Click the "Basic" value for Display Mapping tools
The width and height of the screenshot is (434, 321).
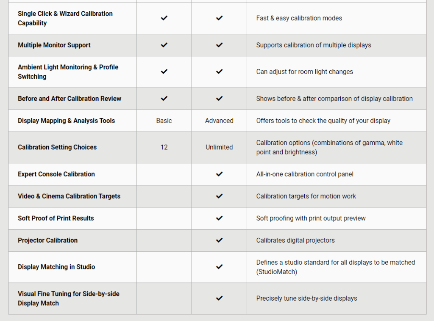pyautogui.click(x=164, y=121)
